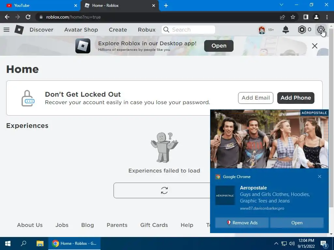Bookmark this page with star icon
The width and height of the screenshot is (334, 250).
click(293, 17)
